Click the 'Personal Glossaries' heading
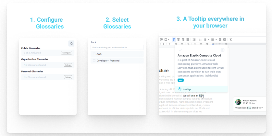This screenshot has width=272, height=136. [x=32, y=71]
